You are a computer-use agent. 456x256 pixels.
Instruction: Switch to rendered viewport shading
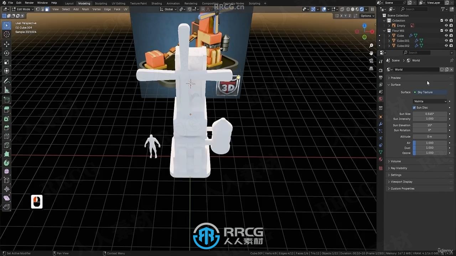(362, 9)
